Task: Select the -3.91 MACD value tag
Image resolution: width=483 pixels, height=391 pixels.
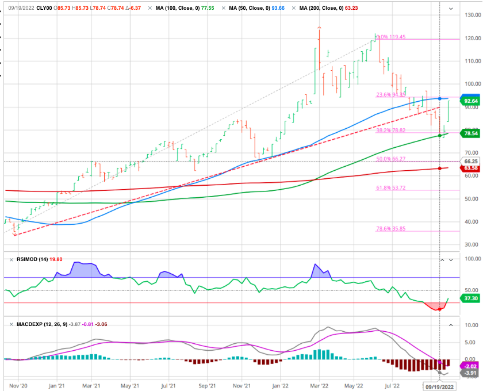Action: click(x=469, y=373)
